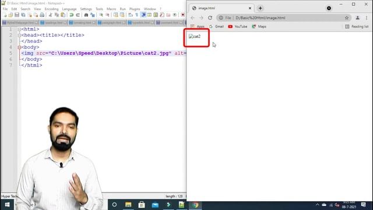The width and height of the screenshot is (373, 210).
Task: Save the document with the Save icon
Action: pyautogui.click(x=17, y=15)
